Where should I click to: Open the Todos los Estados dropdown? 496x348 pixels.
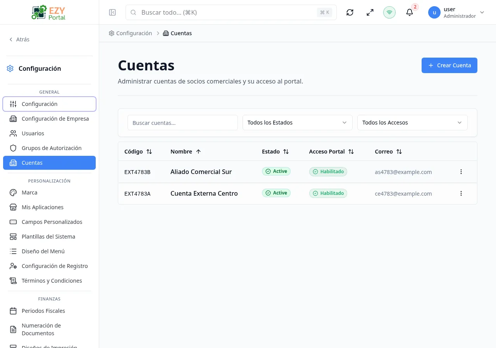click(298, 123)
